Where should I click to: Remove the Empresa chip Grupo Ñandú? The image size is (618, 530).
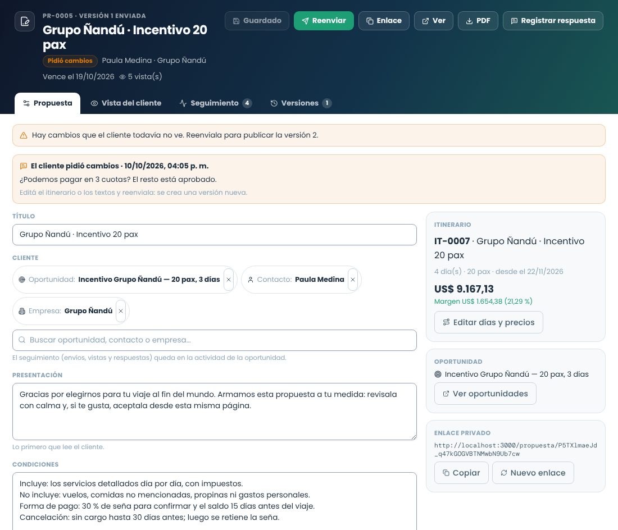click(121, 311)
